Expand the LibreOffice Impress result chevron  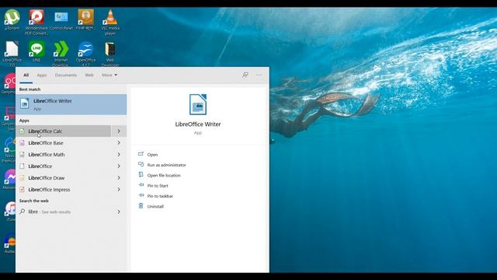point(119,190)
